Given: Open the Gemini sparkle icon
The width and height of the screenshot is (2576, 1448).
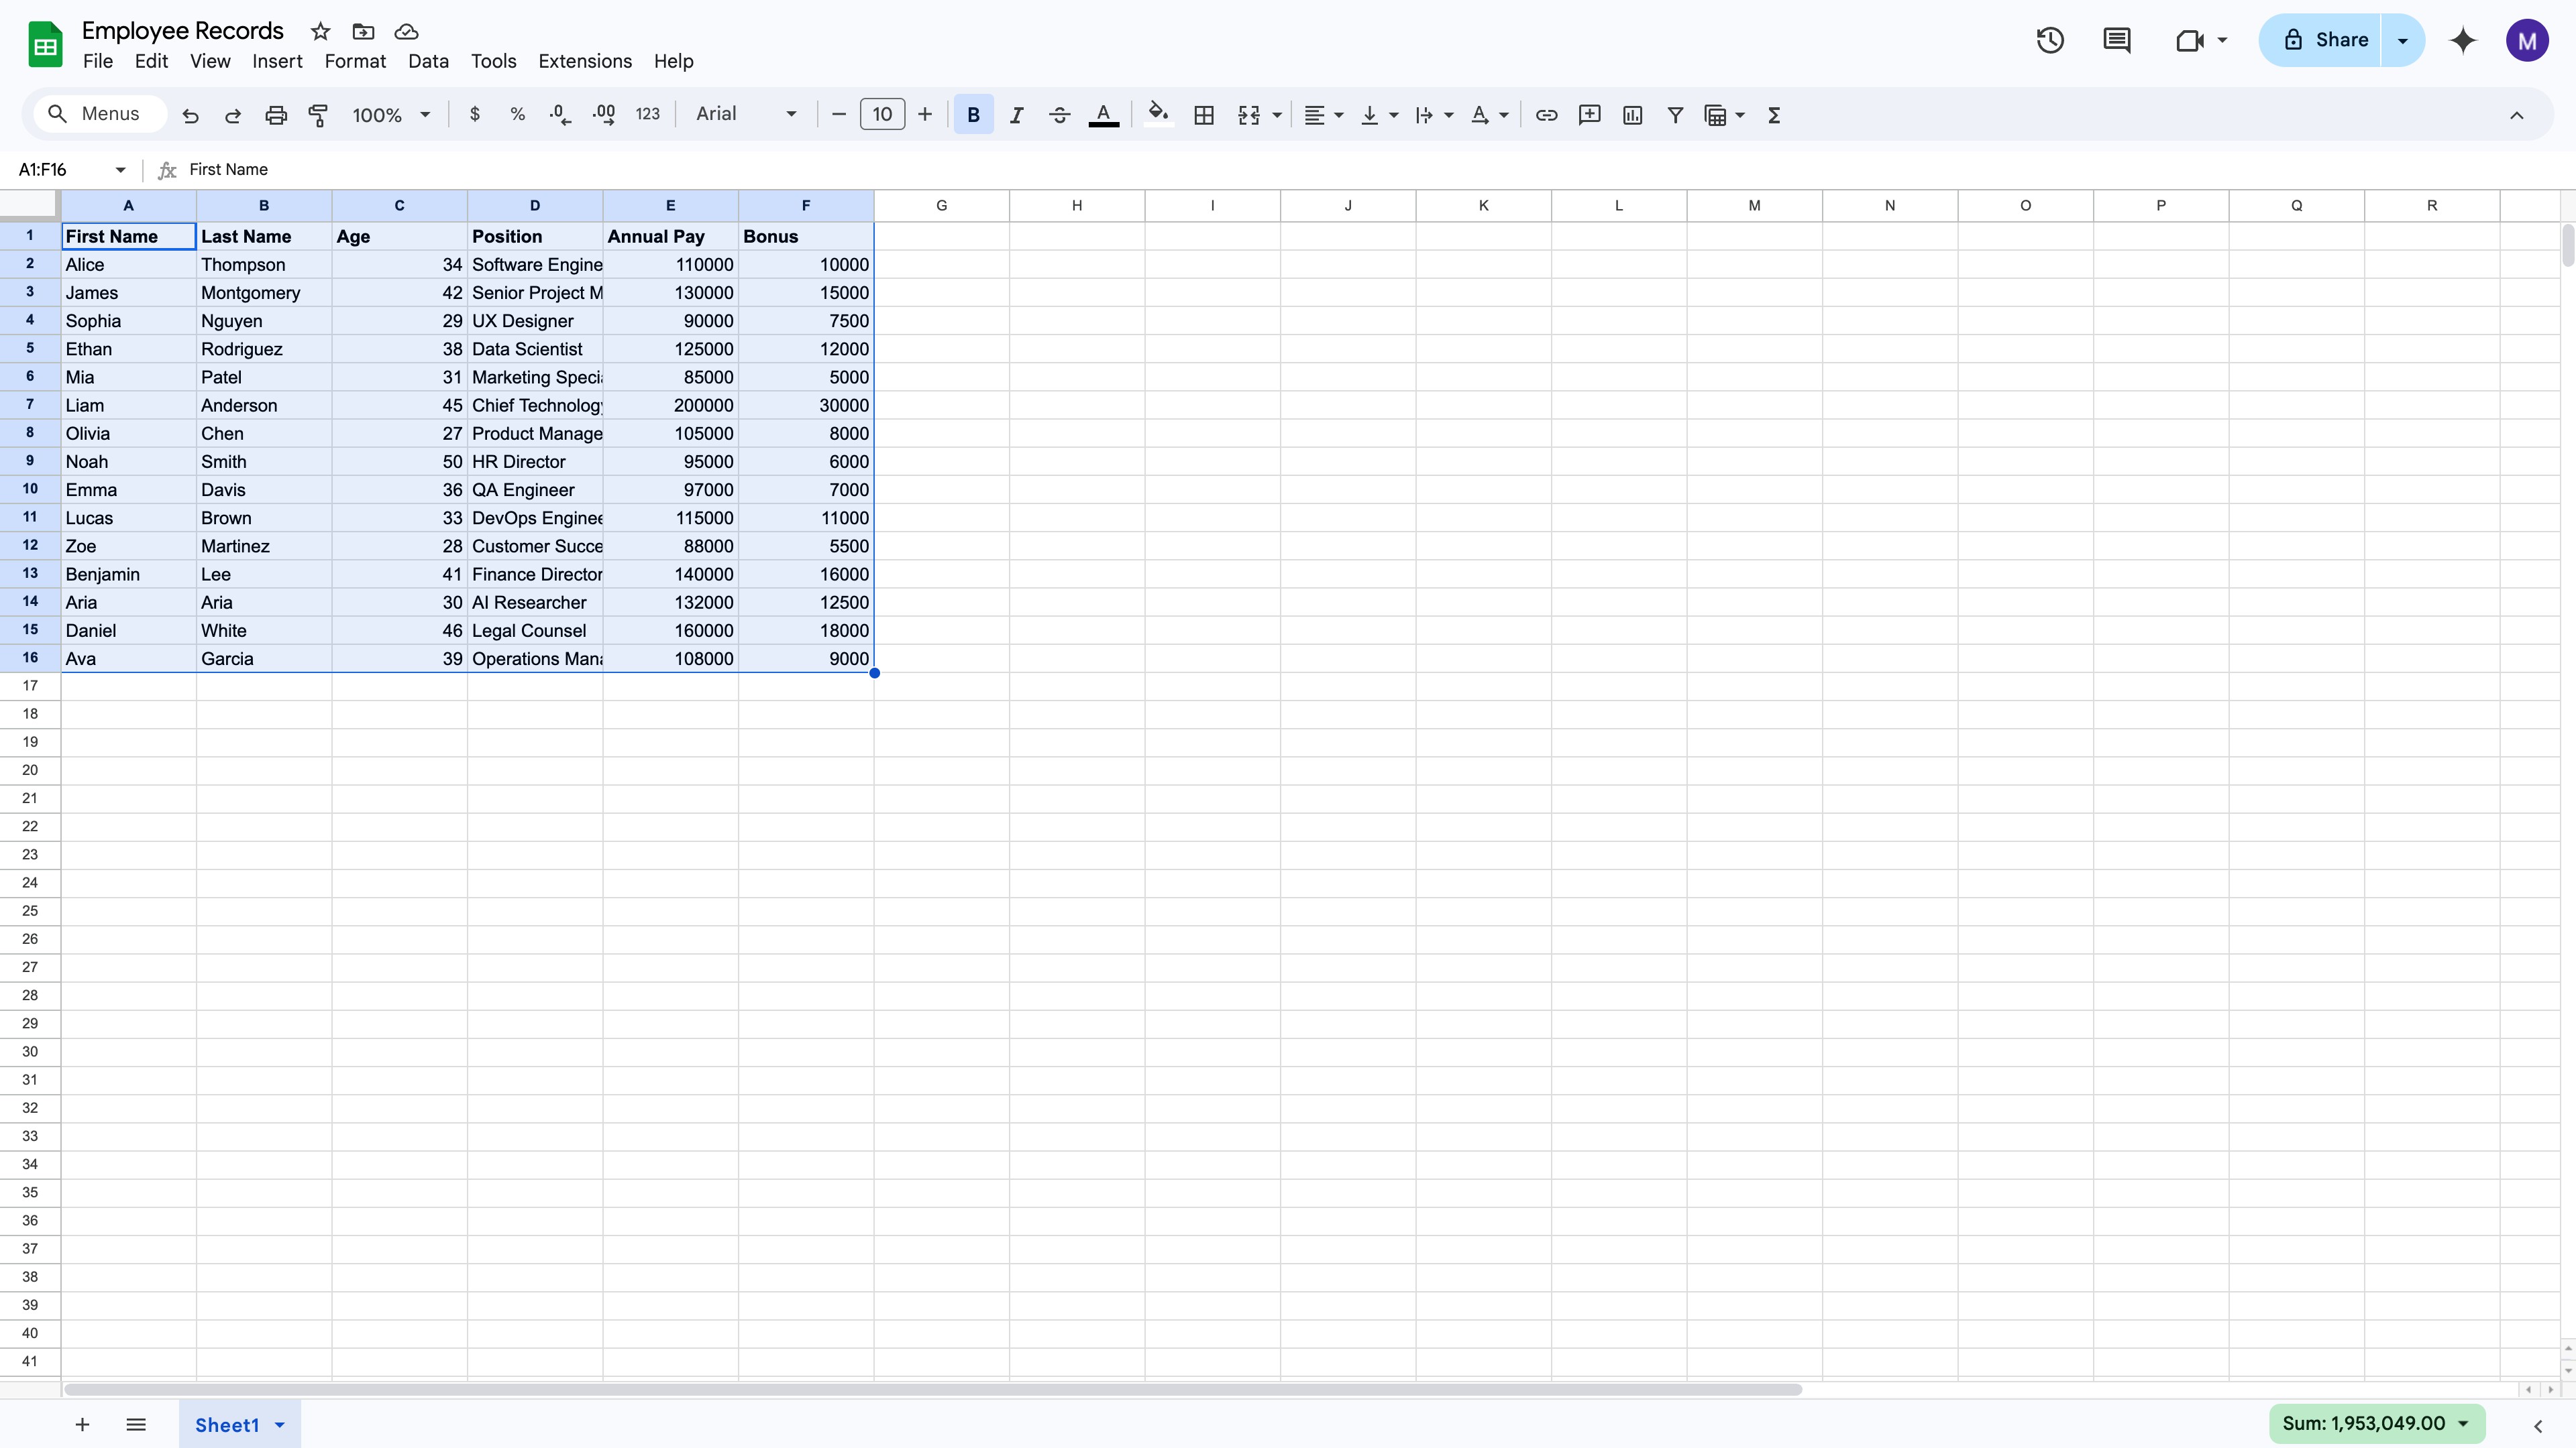Looking at the screenshot, I should click(2463, 40).
